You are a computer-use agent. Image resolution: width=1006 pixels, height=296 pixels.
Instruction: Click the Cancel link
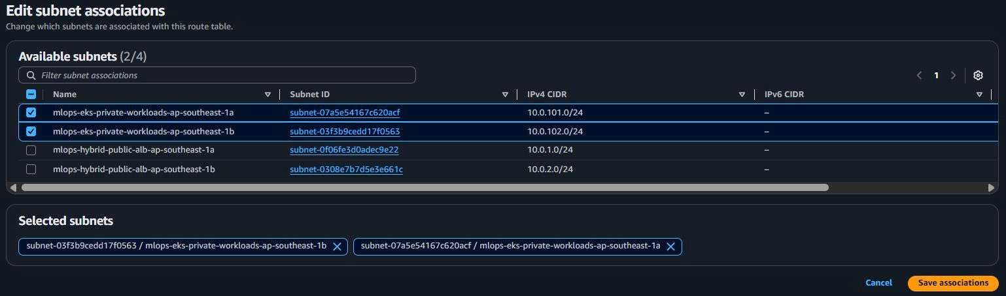[x=878, y=283]
